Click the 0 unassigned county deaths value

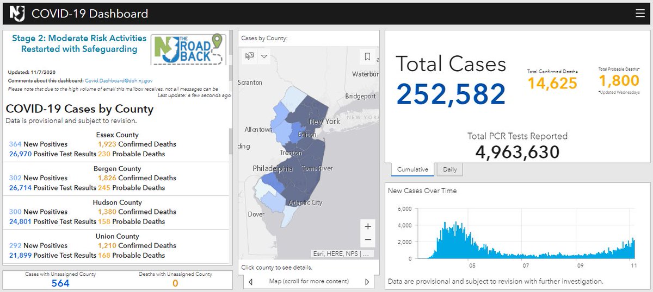point(175,283)
